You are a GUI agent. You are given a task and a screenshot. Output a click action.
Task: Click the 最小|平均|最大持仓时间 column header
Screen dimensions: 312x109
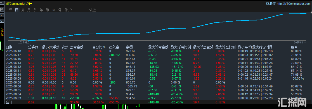[x=255, y=47]
